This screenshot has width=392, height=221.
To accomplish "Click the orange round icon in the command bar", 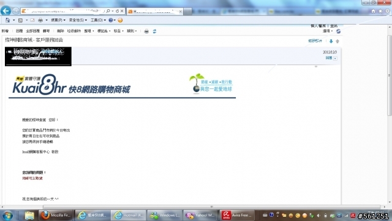I will pos(120,20).
